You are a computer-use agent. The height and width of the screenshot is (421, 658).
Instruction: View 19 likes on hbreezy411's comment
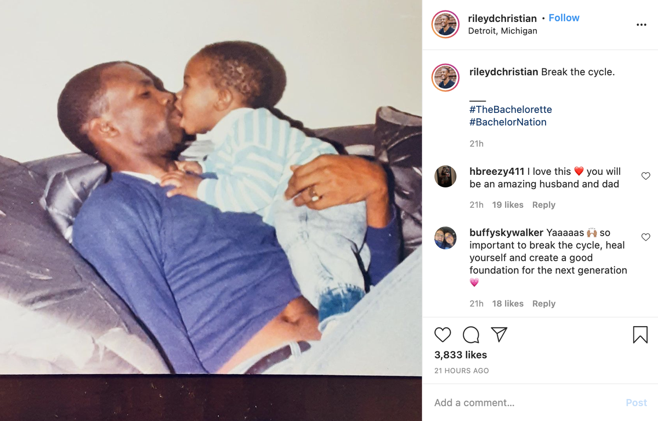pos(508,204)
